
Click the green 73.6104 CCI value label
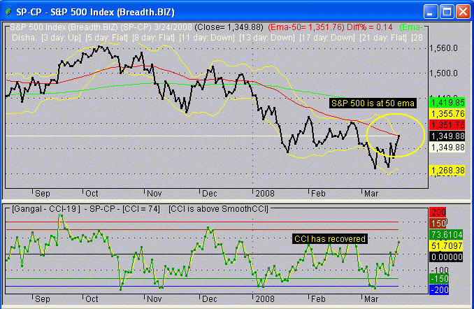click(446, 235)
